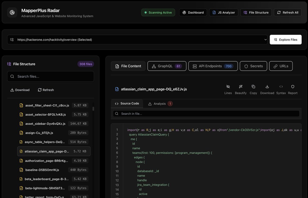This screenshot has height=198, width=308.
Task: Click into the Search in file field
Action: point(206,114)
